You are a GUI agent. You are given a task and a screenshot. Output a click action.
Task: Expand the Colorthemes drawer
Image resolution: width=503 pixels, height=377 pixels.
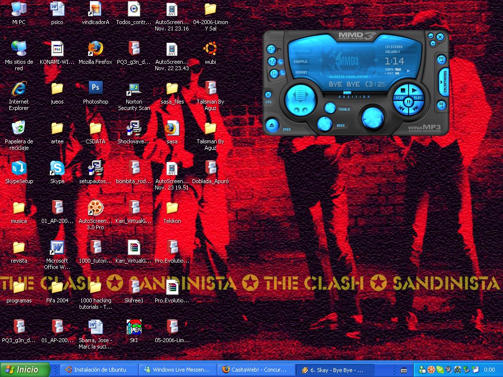pos(444,82)
